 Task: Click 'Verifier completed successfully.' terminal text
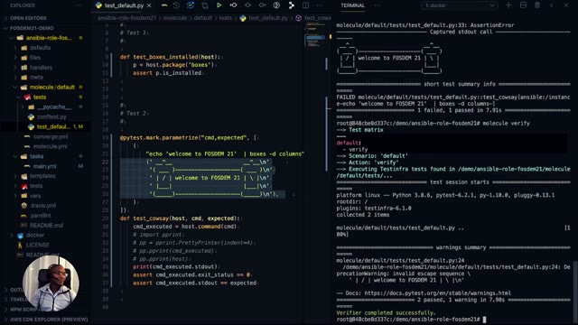pos(386,313)
